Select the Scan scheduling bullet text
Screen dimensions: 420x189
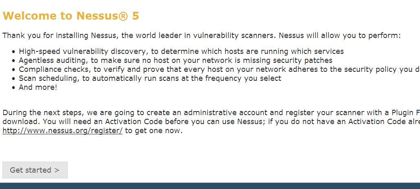pyautogui.click(x=150, y=78)
